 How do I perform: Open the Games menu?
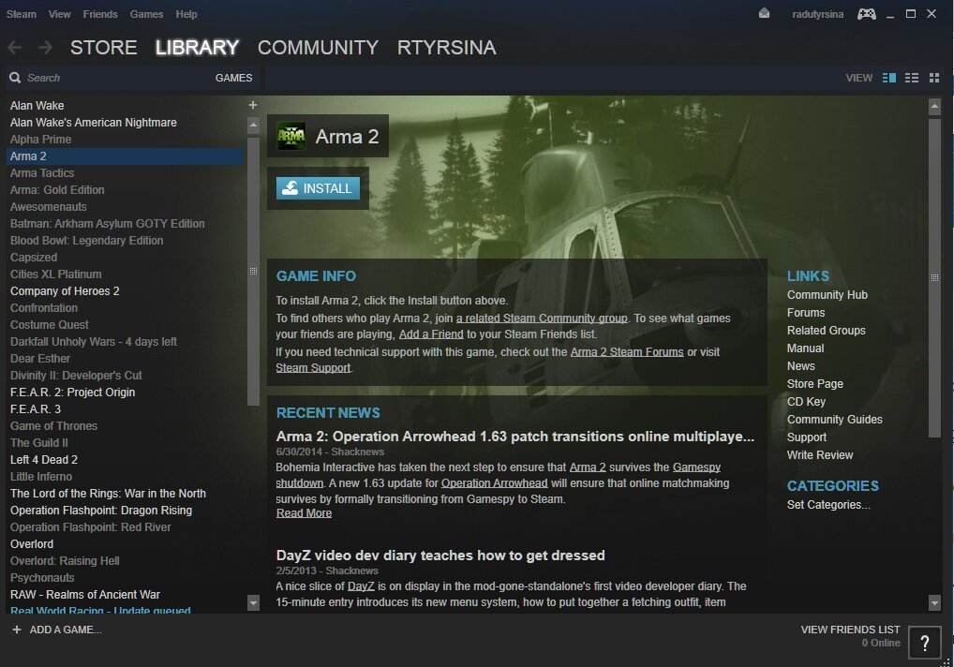click(x=146, y=14)
